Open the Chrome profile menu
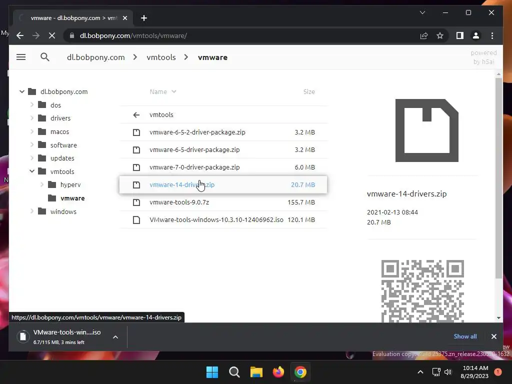 click(476, 35)
